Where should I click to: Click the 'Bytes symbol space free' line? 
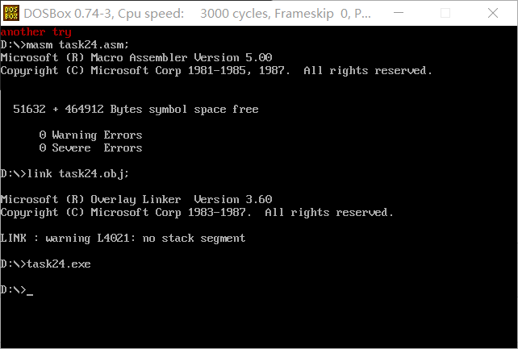[x=136, y=109]
